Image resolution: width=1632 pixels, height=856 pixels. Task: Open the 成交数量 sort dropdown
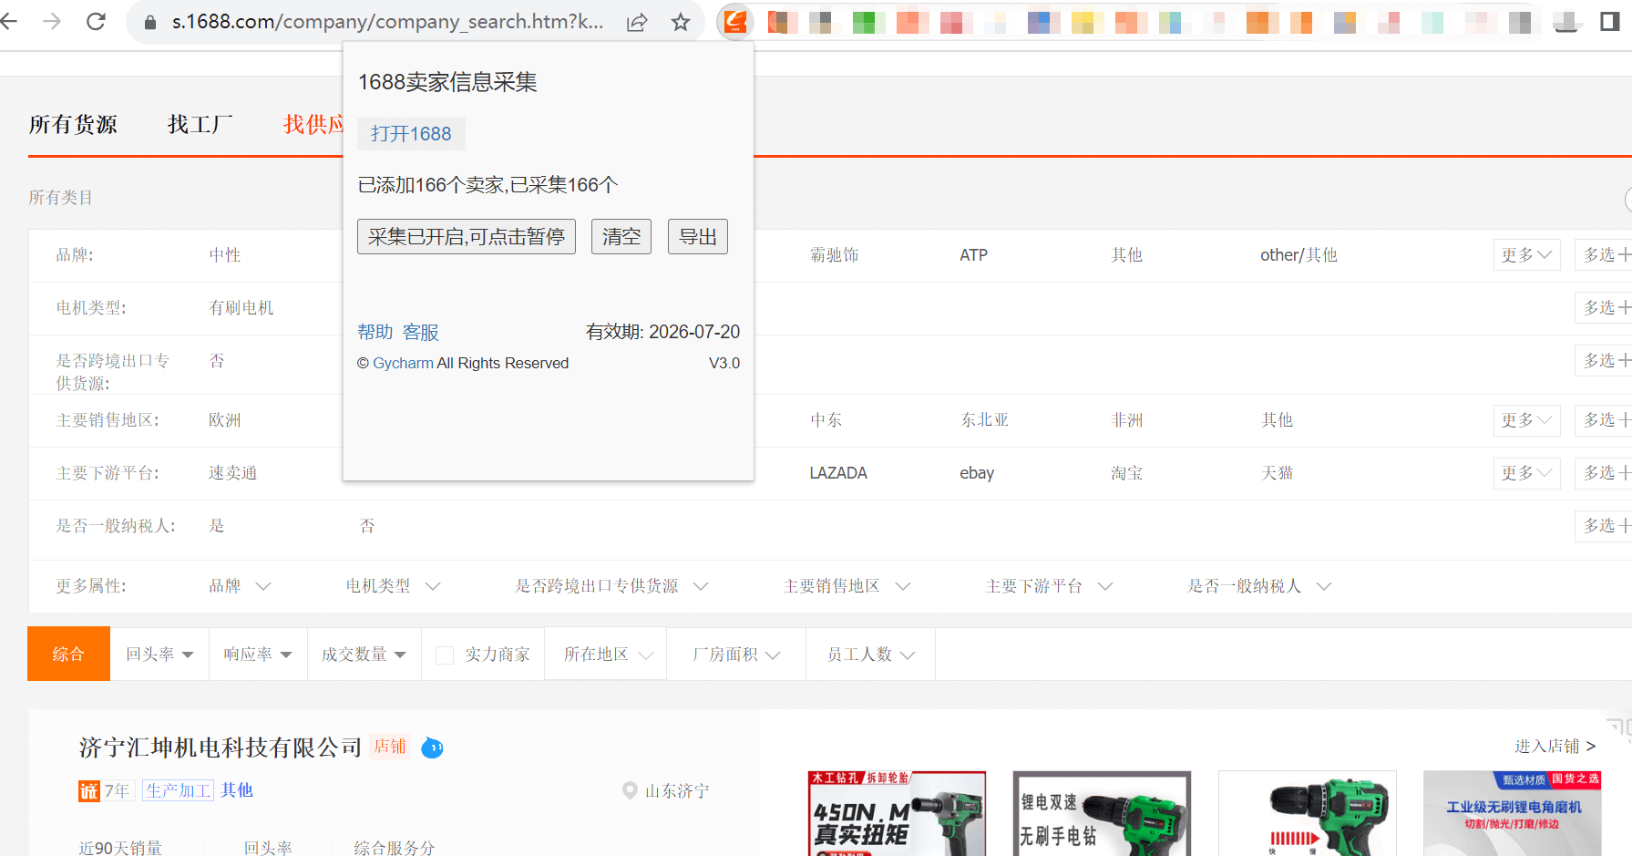click(x=364, y=654)
